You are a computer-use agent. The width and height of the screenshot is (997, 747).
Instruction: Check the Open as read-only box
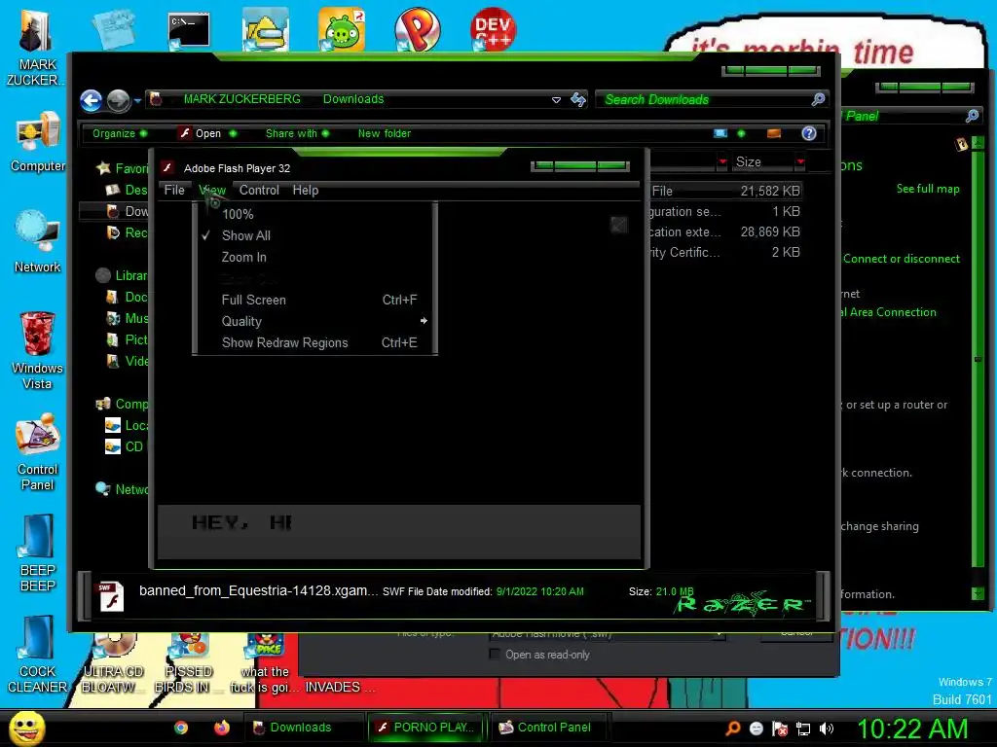click(494, 654)
